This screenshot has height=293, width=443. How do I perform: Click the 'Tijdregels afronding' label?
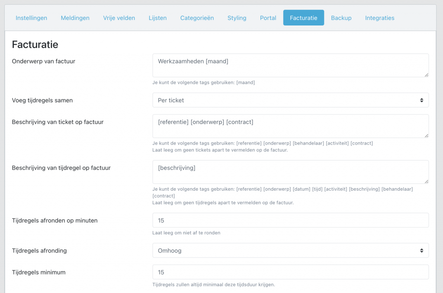39,251
